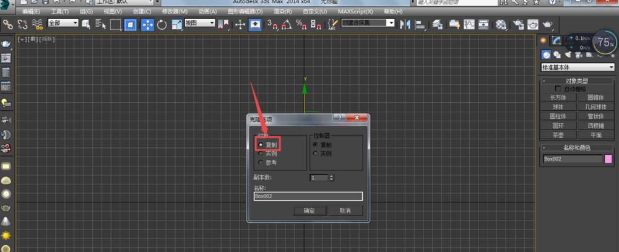Open the 标准基本体 dropdown
The height and width of the screenshot is (252, 619).
click(x=578, y=67)
